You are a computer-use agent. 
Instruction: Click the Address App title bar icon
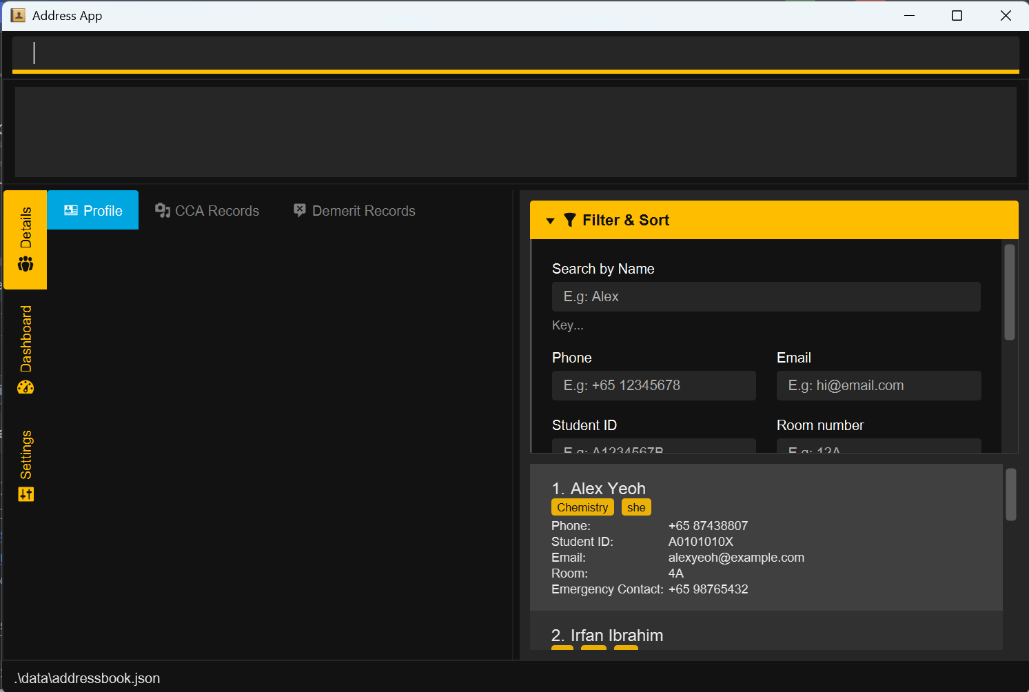pos(18,15)
